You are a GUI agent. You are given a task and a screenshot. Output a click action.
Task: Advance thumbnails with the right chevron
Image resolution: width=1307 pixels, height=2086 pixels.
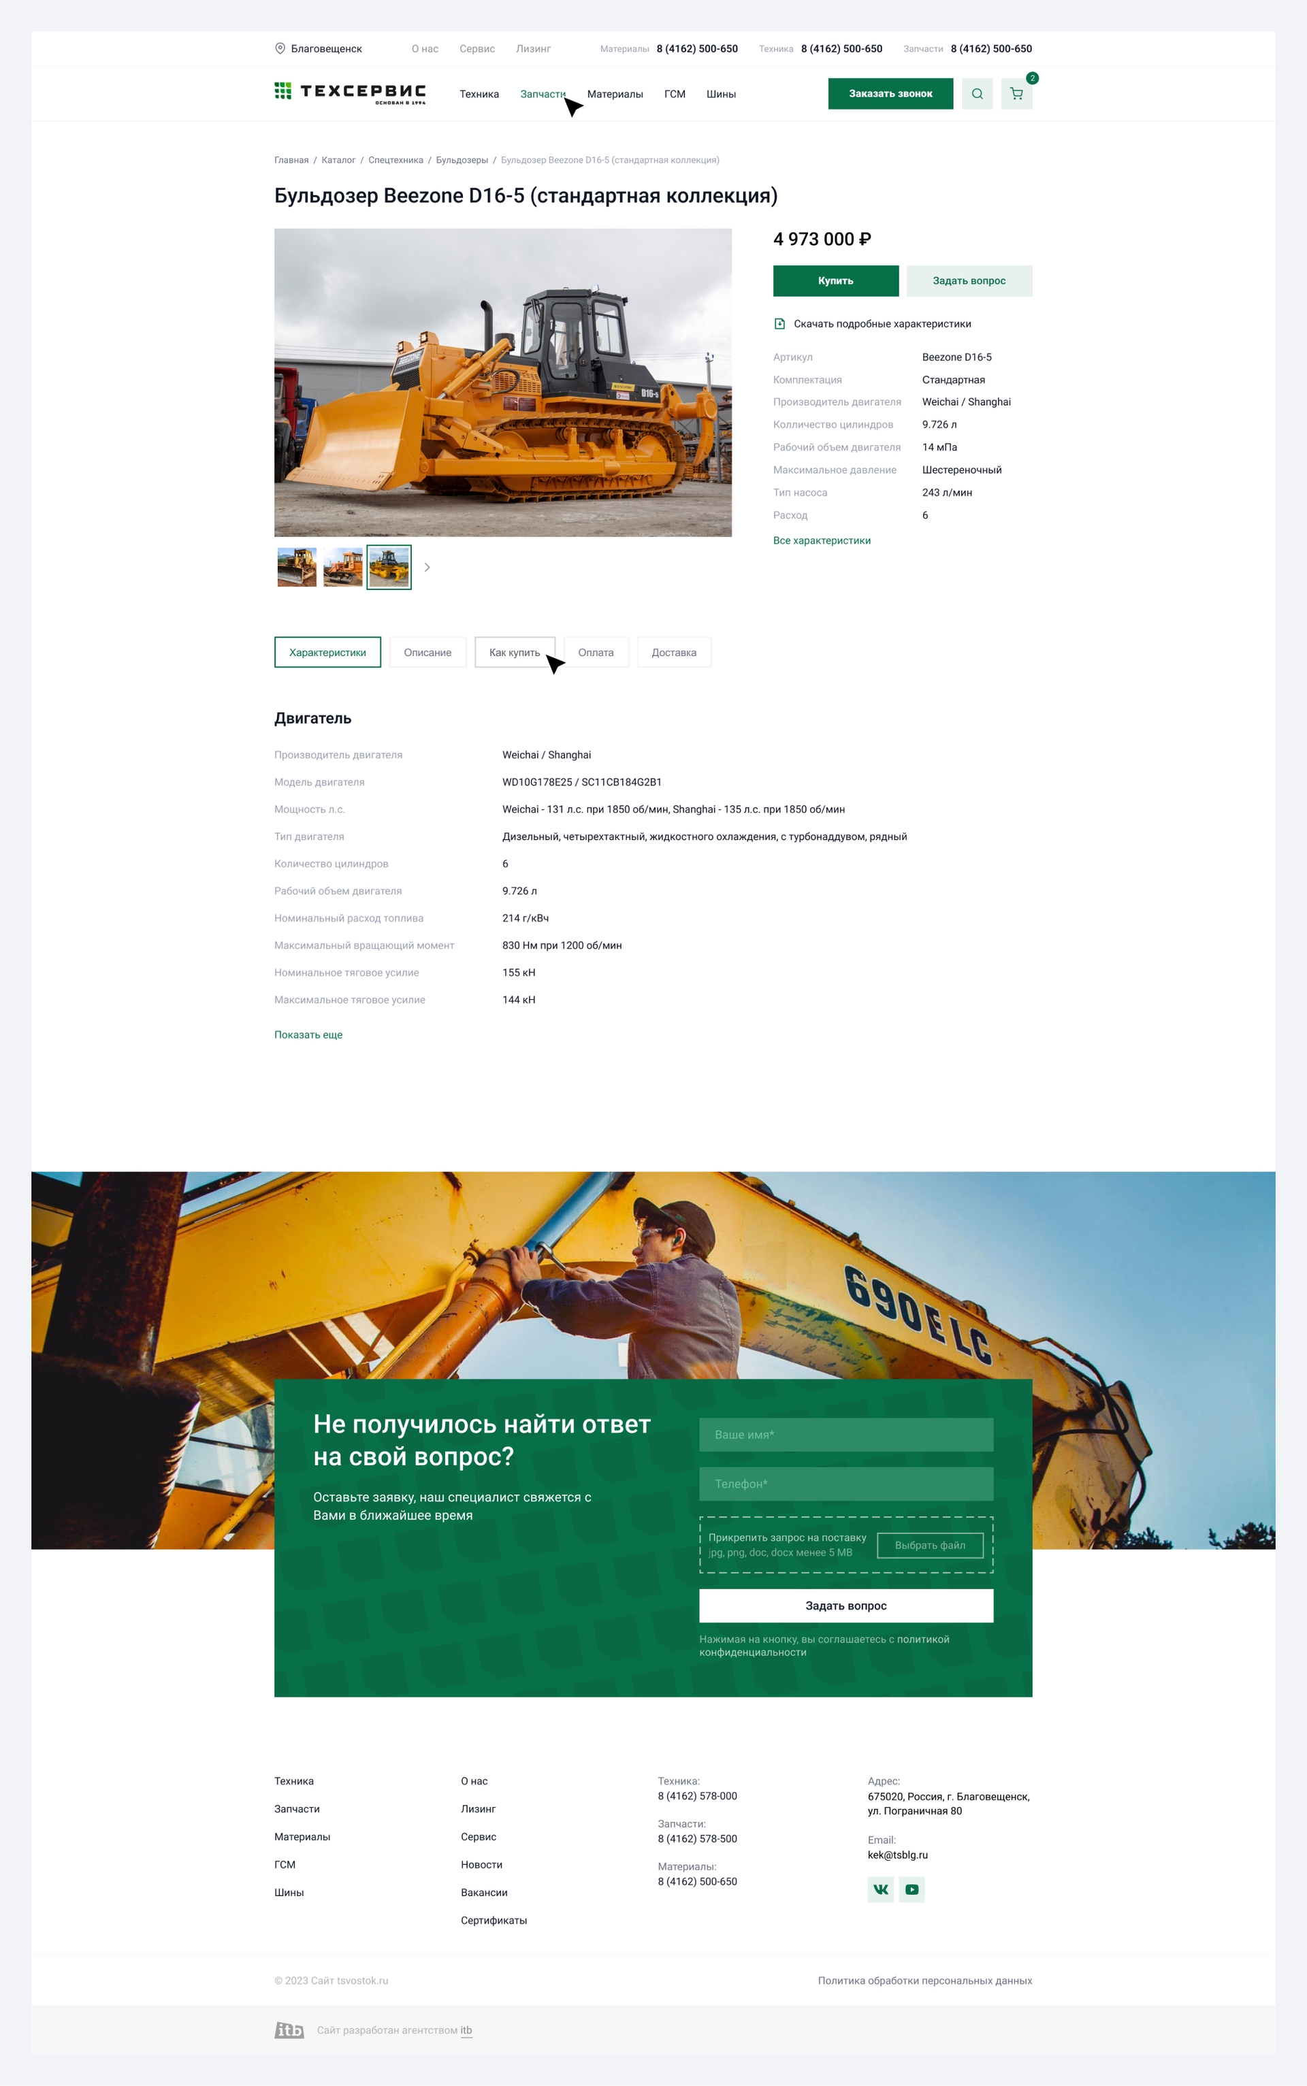pyautogui.click(x=427, y=568)
